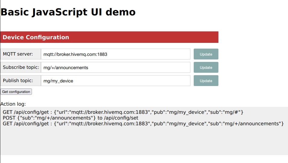Click the POST /api/config/set log line
The width and height of the screenshot is (288, 163).
70,118
